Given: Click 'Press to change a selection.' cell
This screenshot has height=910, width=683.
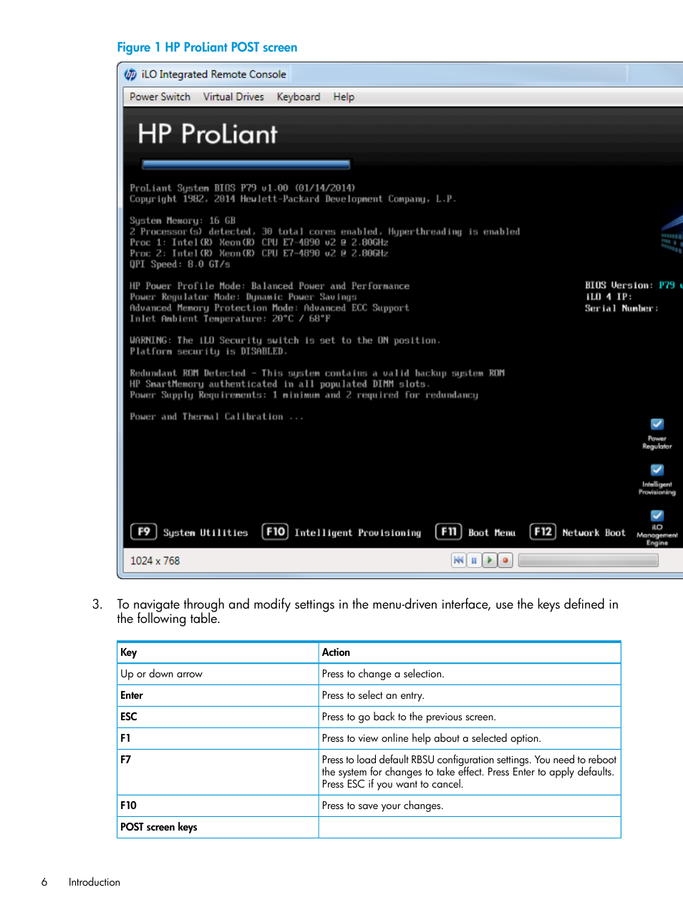Looking at the screenshot, I should (x=470, y=674).
